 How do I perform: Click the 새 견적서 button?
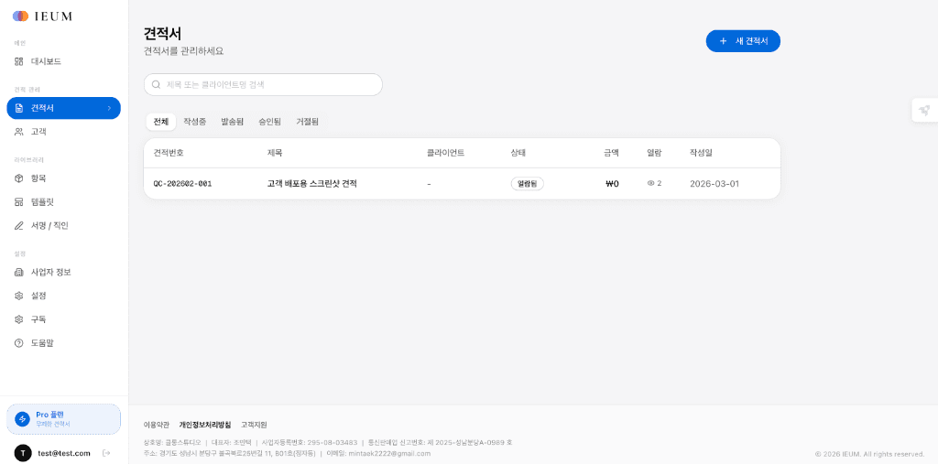743,41
